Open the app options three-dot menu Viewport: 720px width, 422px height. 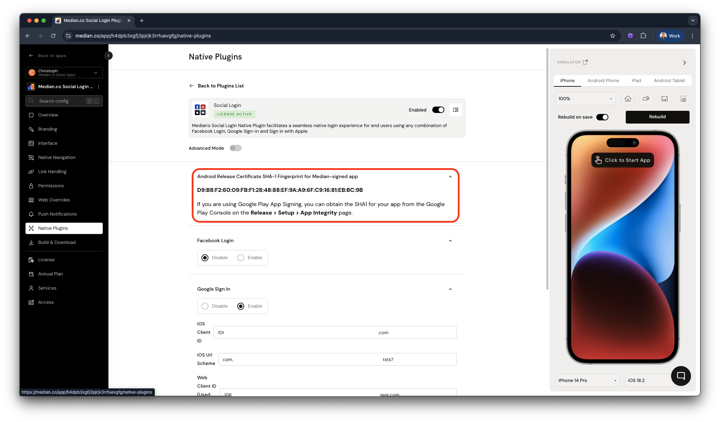tap(99, 87)
